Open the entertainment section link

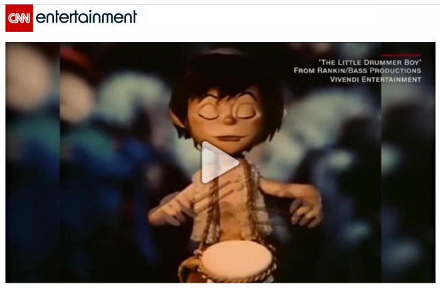click(86, 17)
